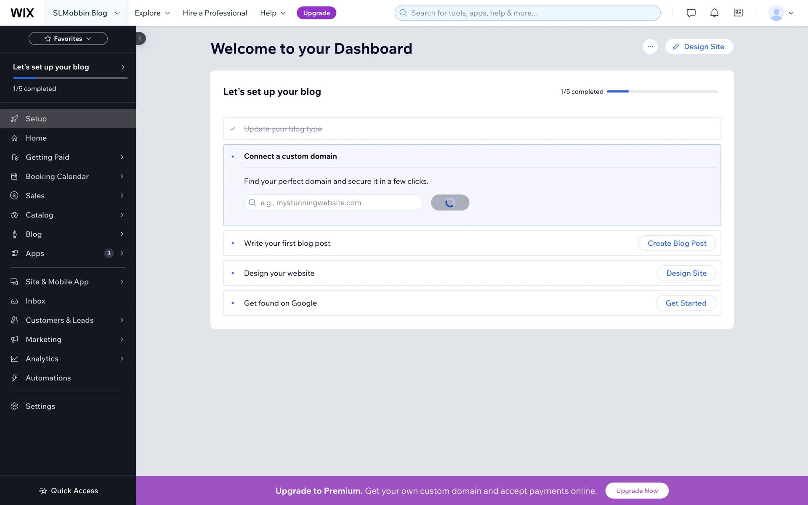The width and height of the screenshot is (808, 505).
Task: Open the Favorites dropdown
Action: [x=68, y=38]
